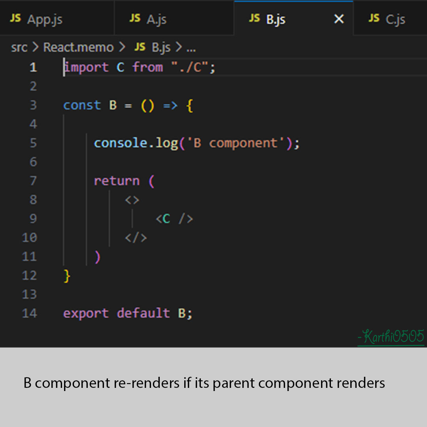Click the JS icon on B.js tab
This screenshot has height=427, width=427.
click(x=254, y=18)
